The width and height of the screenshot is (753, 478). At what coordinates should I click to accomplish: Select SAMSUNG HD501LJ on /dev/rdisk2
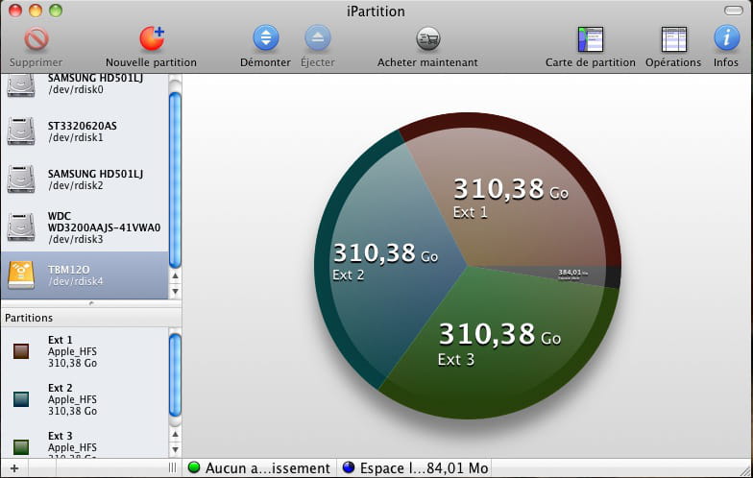[85, 179]
